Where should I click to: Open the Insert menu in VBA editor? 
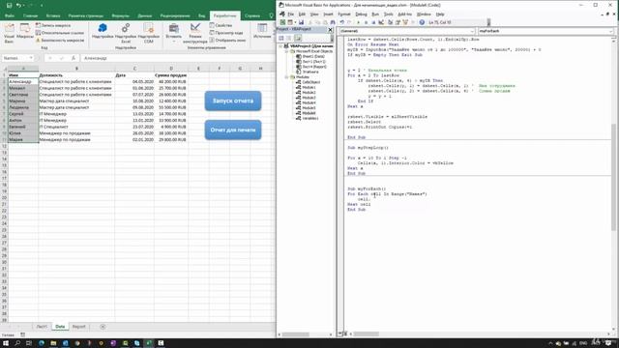point(328,14)
